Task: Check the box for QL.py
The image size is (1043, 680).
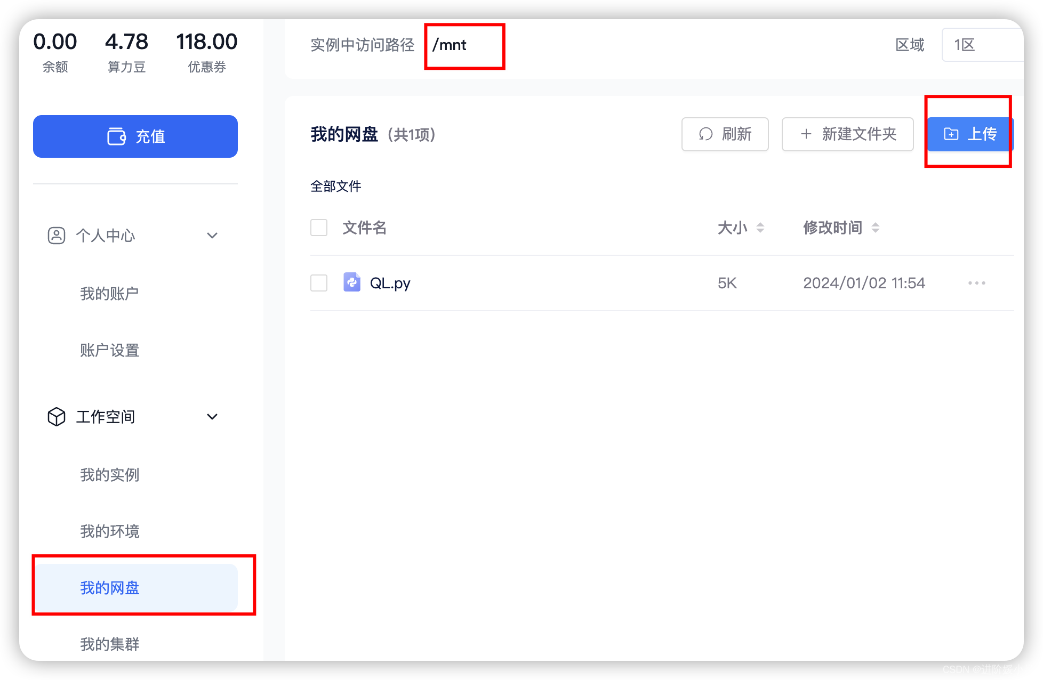Action: tap(319, 283)
